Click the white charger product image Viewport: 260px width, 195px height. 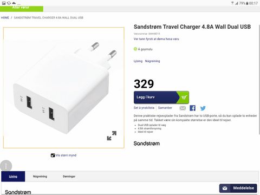coord(63,88)
